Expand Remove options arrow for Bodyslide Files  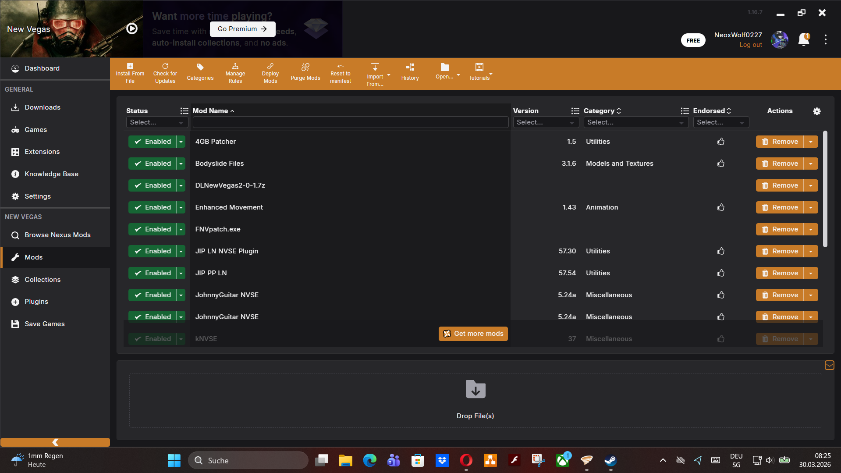(811, 164)
